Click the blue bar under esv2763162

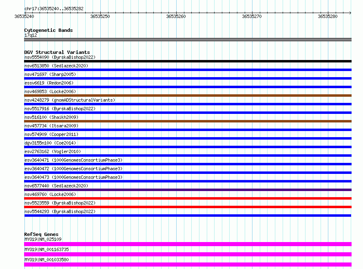(x=188, y=156)
